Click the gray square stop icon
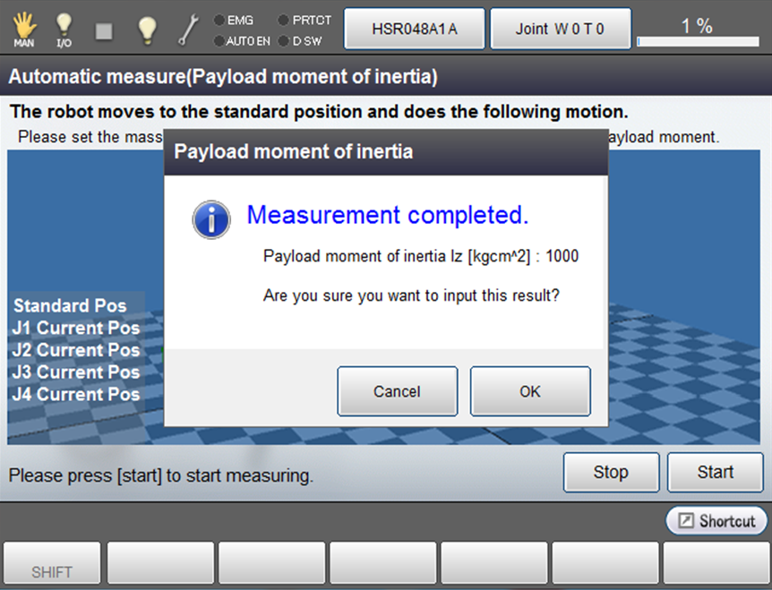Viewport: 772px width, 590px height. 105,30
